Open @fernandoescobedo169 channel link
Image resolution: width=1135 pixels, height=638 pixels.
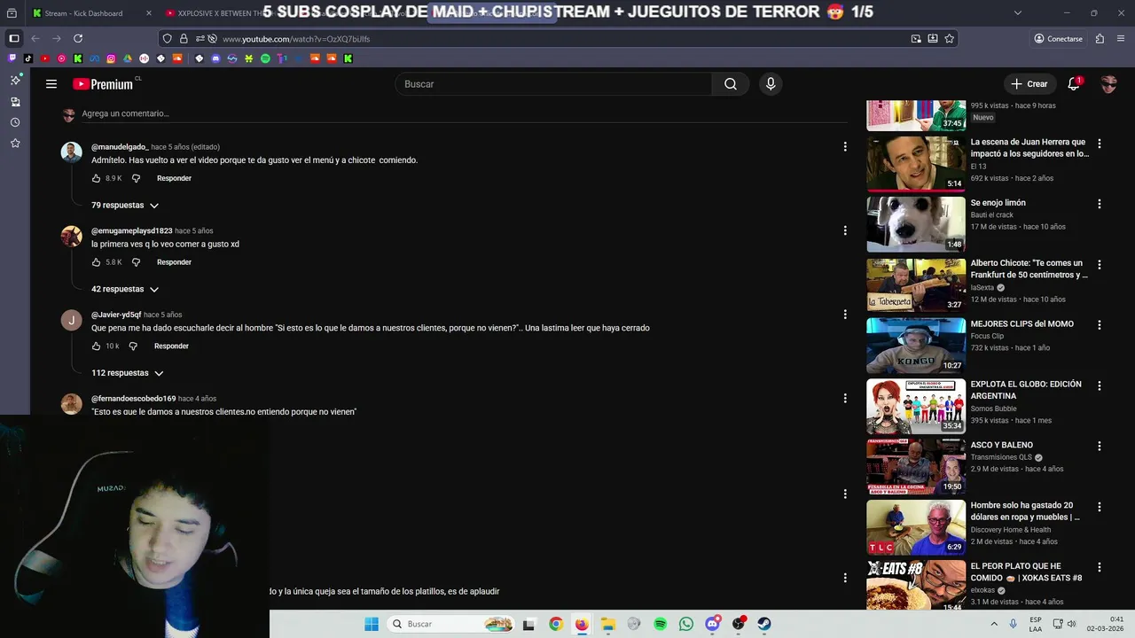[134, 399]
